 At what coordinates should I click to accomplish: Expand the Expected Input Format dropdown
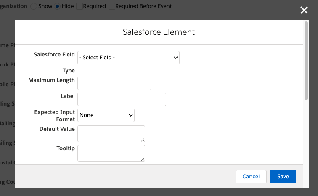click(106, 115)
